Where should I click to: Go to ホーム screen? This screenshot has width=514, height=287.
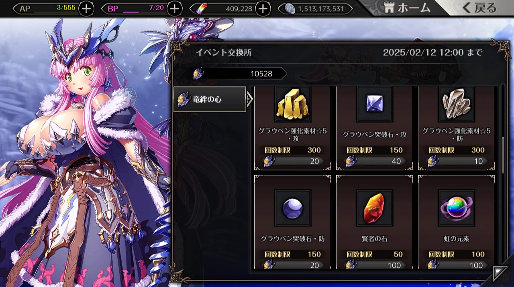(407, 8)
